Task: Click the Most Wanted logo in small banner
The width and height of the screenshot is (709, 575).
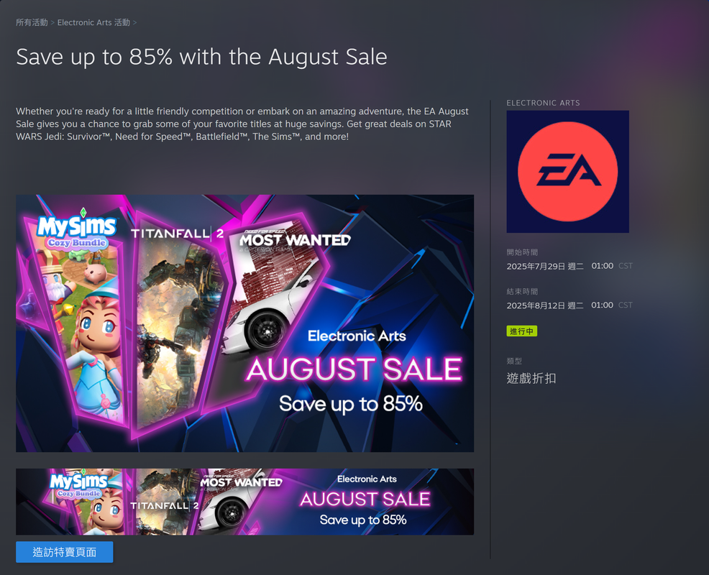Action: pyautogui.click(x=242, y=482)
